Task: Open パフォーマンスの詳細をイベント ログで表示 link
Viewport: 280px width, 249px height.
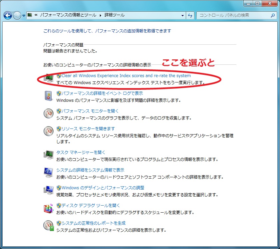Action: pyautogui.click(x=102, y=93)
